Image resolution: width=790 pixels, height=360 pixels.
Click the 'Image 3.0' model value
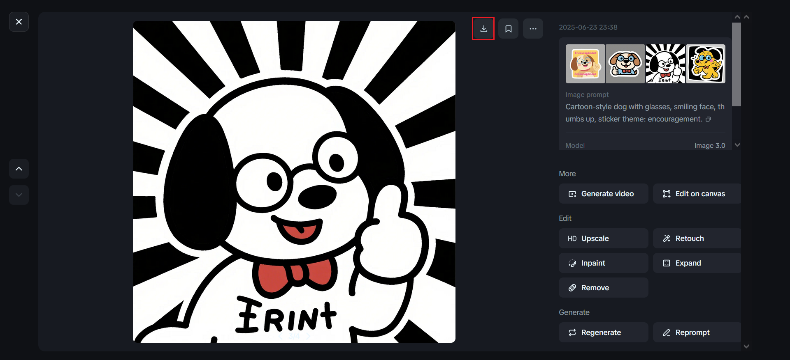710,146
